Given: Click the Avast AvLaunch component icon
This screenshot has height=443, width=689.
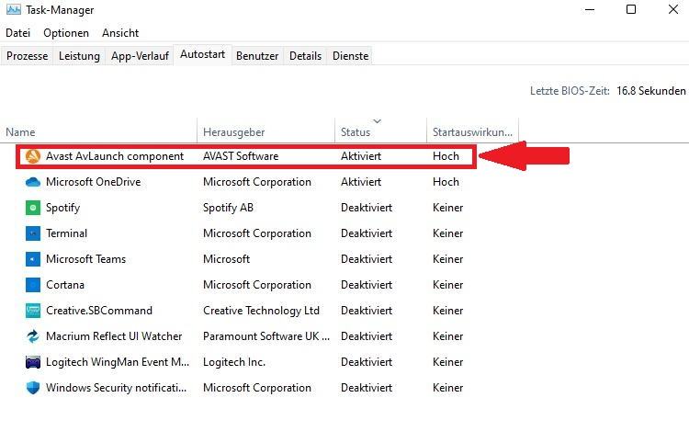Looking at the screenshot, I should tap(33, 156).
